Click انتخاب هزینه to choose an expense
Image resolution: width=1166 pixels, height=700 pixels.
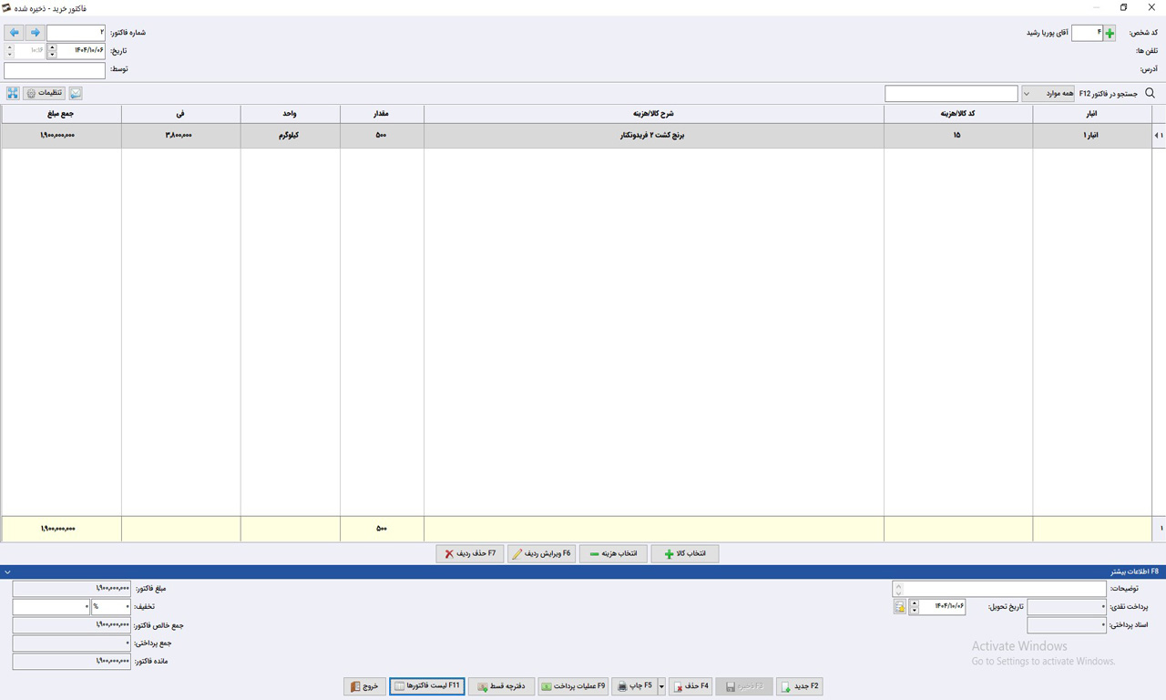click(613, 553)
